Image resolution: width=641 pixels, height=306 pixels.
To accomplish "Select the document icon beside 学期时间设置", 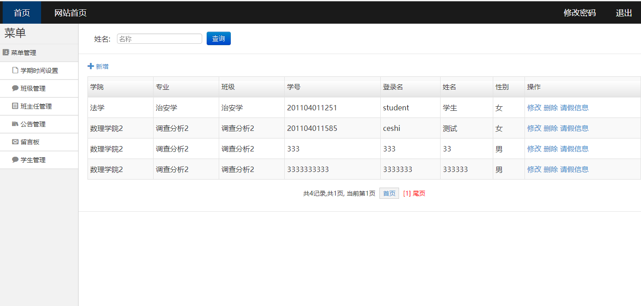I will [x=15, y=70].
